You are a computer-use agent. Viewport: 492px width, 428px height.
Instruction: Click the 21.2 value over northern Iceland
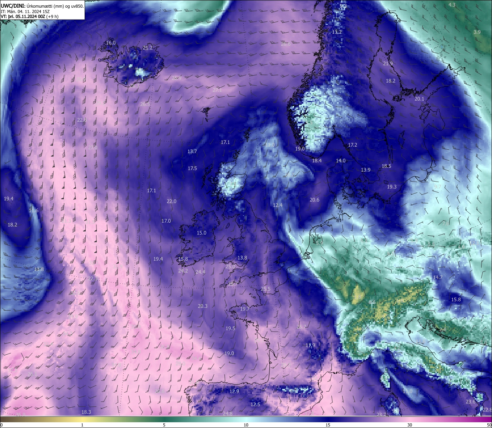click(148, 48)
